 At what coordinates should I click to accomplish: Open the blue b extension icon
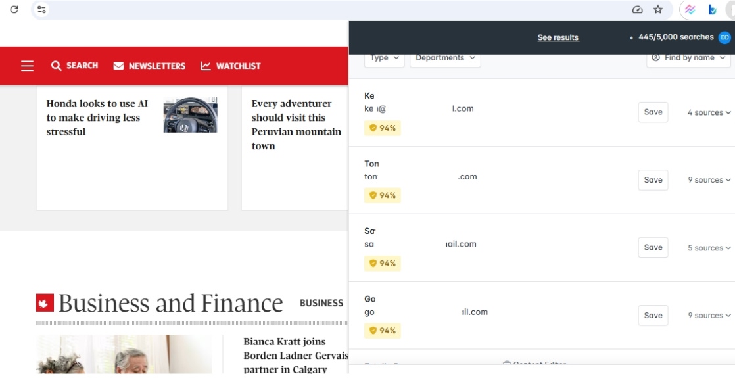click(712, 9)
